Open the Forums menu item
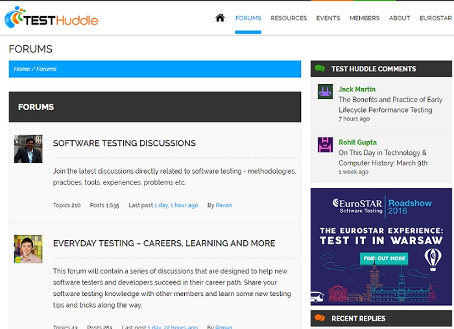Viewport: 454px width, 329px height. click(248, 18)
